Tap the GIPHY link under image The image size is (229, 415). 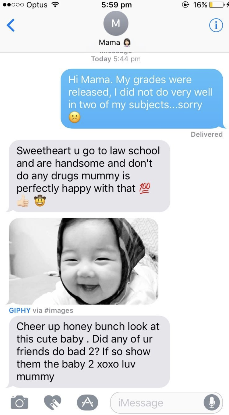(20, 310)
